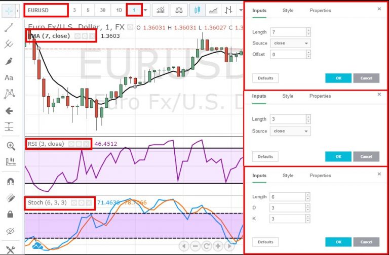Hide the RSI indicator with its eye icon
Screen dimensions: 389x255
pos(71,144)
